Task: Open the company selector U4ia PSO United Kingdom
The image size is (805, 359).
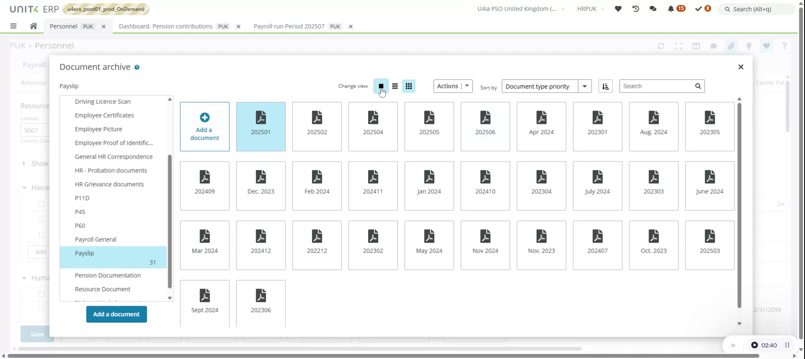Action: [x=521, y=9]
